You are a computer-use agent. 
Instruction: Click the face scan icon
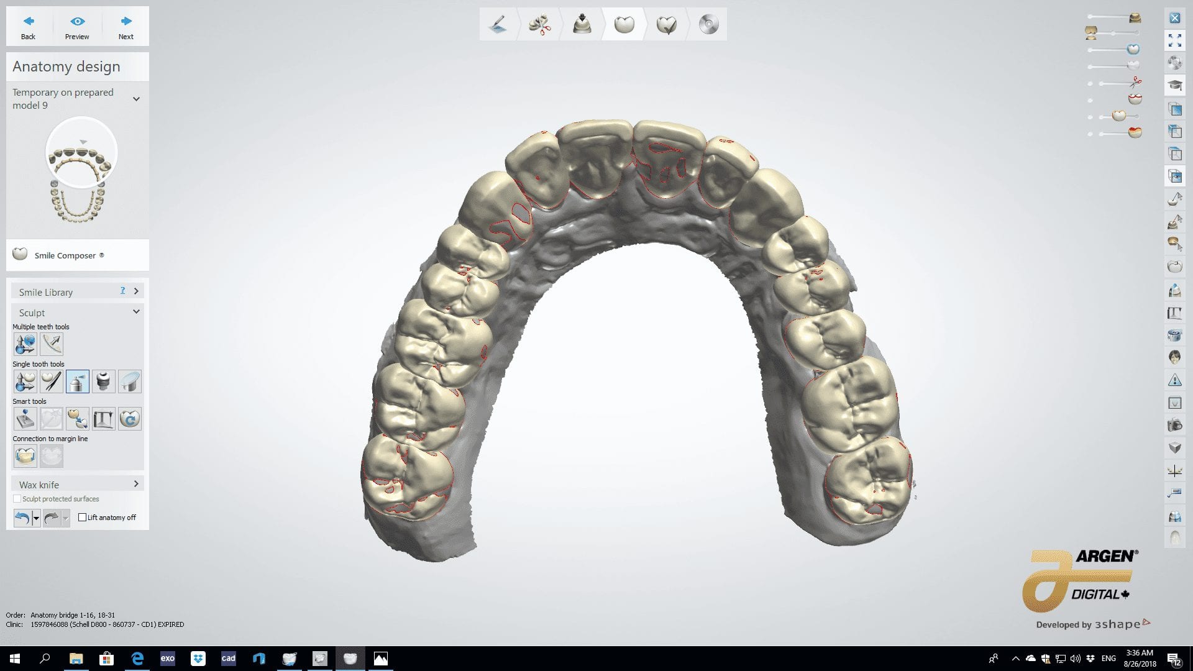pos(1174,357)
